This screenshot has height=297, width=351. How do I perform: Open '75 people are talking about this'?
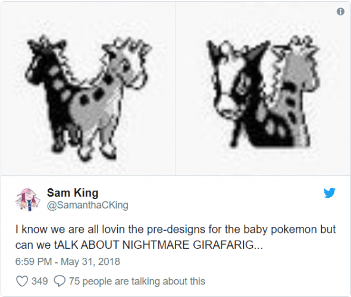pyautogui.click(x=137, y=281)
